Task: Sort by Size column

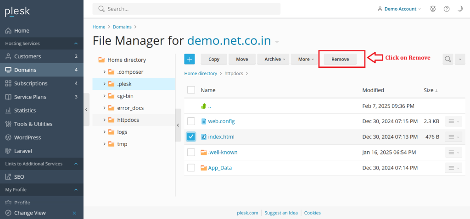Action: [431, 90]
